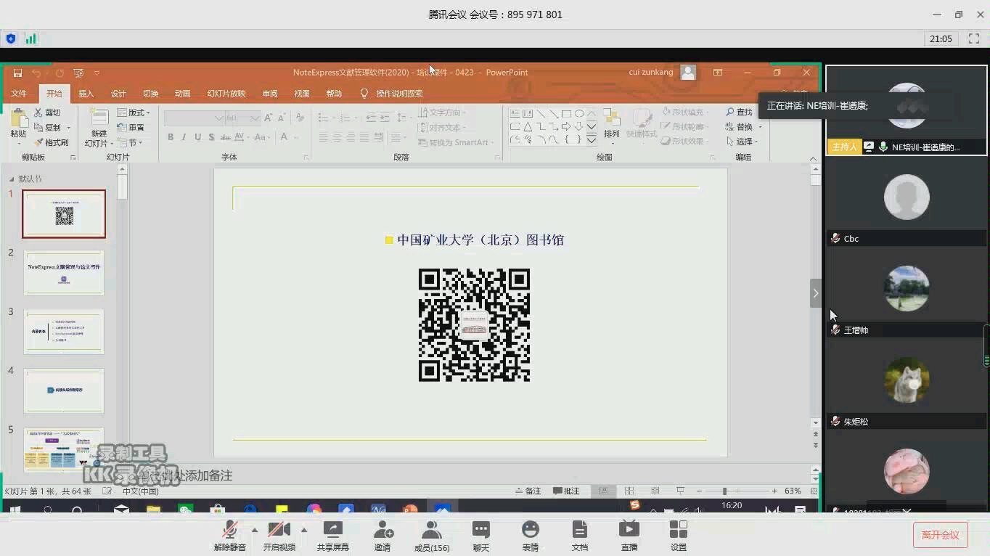Start sharing with 共享屏幕

point(332,536)
